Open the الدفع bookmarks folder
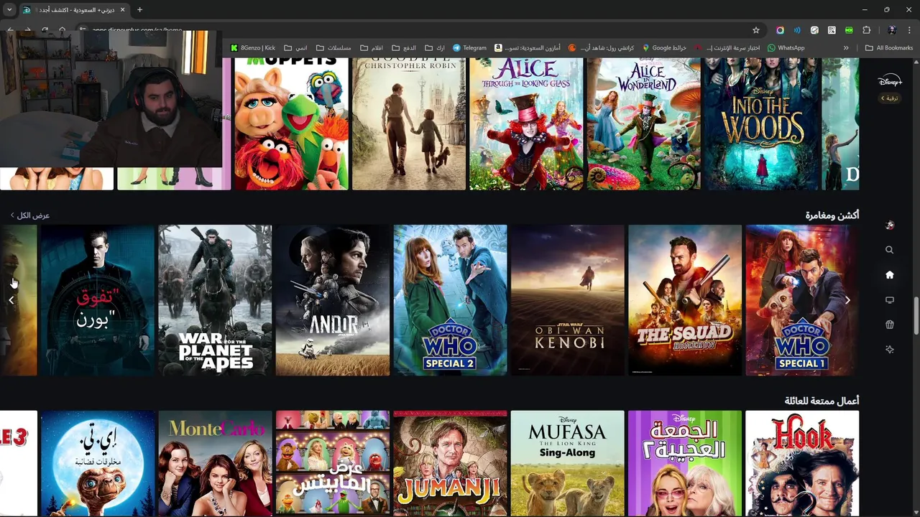Screen dimensions: 920x517 point(404,48)
